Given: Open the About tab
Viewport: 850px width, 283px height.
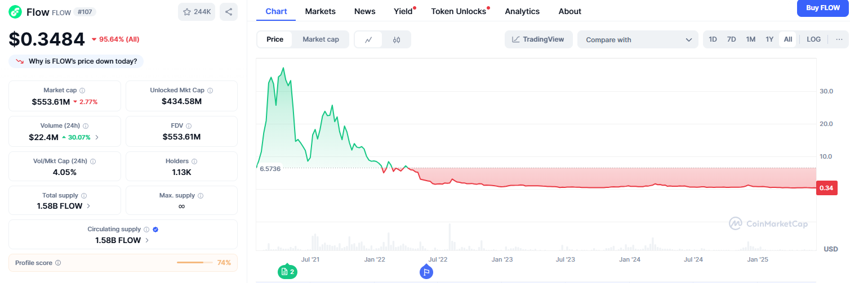Looking at the screenshot, I should tap(570, 11).
